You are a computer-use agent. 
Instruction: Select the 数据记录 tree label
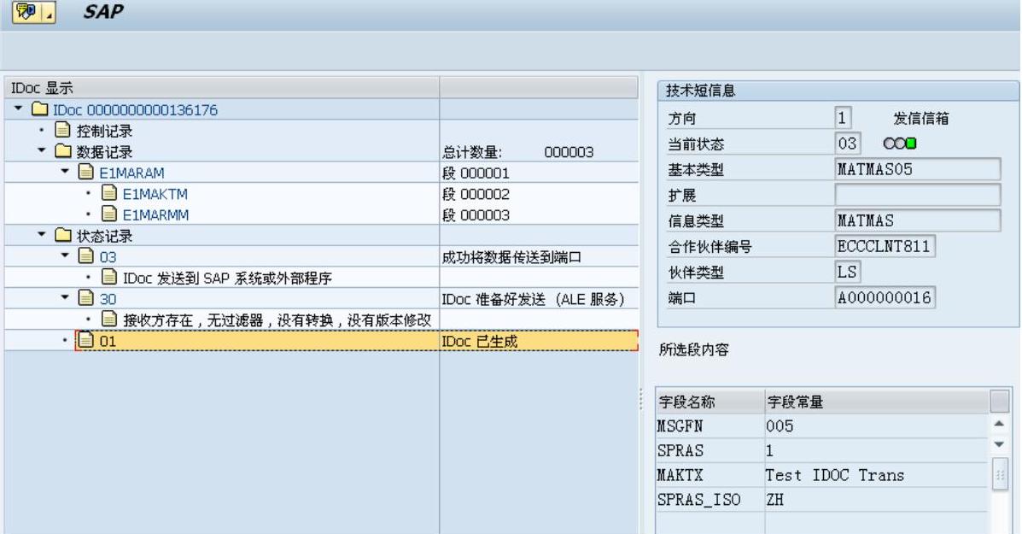[x=104, y=151]
